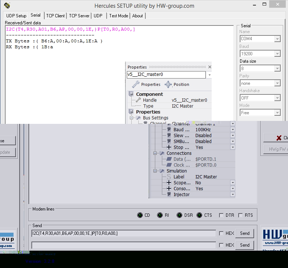
Task: Switch to the UDP tab
Action: [x=98, y=16]
